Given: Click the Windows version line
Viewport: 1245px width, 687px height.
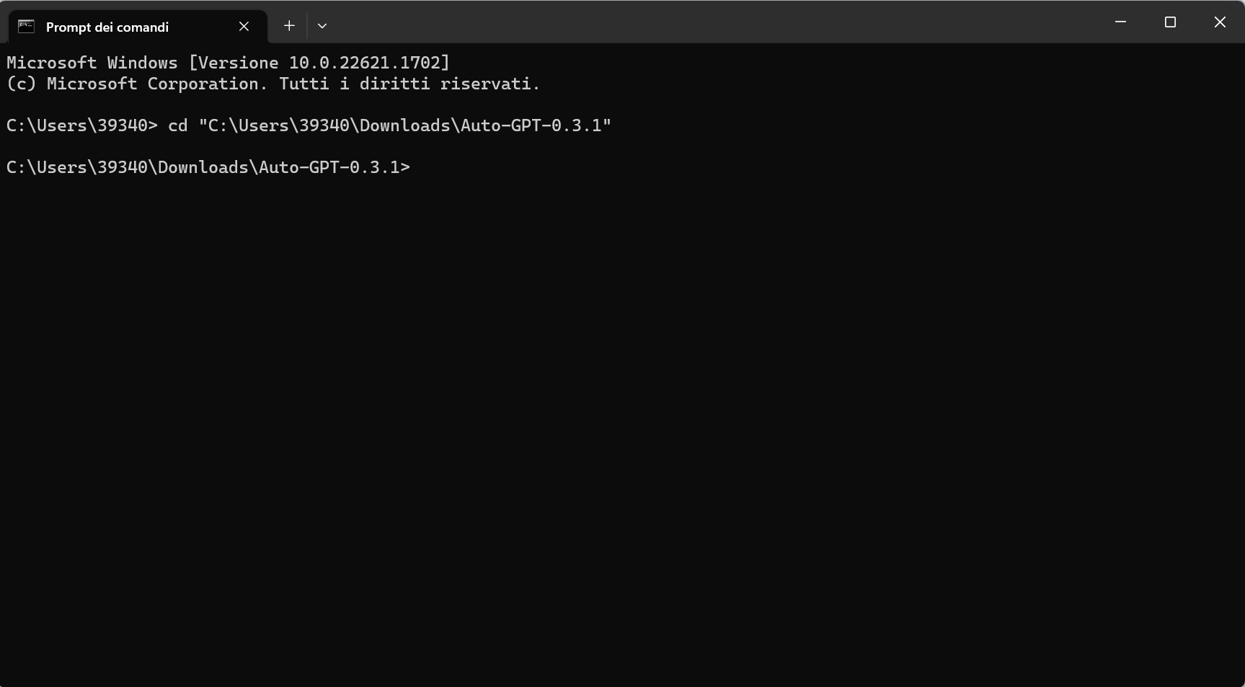Looking at the screenshot, I should tap(227, 63).
